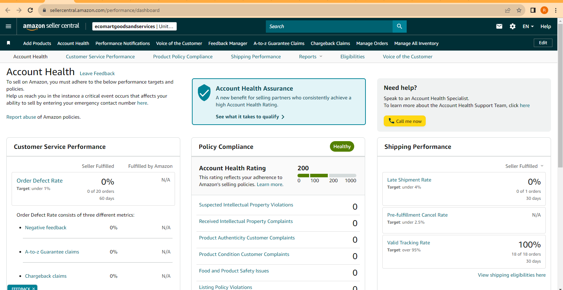
Task: Click the Leave Feedback link
Action: [97, 73]
